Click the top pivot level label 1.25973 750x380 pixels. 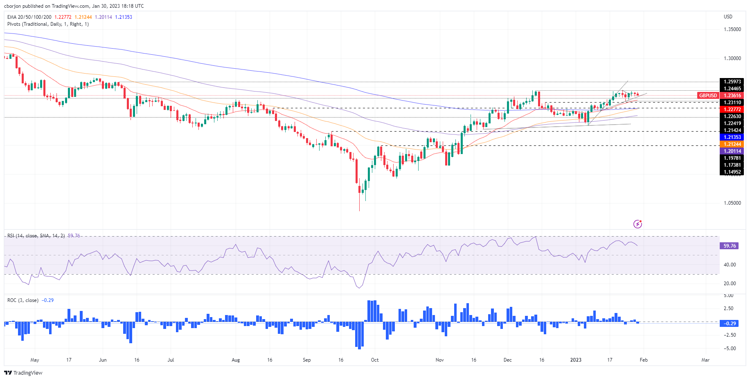(x=732, y=82)
